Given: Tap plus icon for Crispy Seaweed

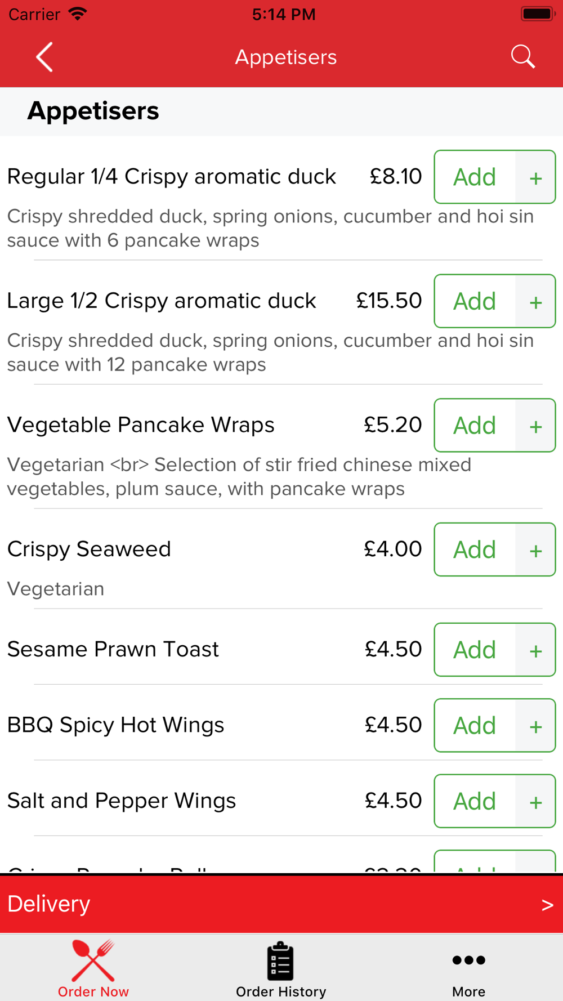Looking at the screenshot, I should pyautogui.click(x=535, y=550).
